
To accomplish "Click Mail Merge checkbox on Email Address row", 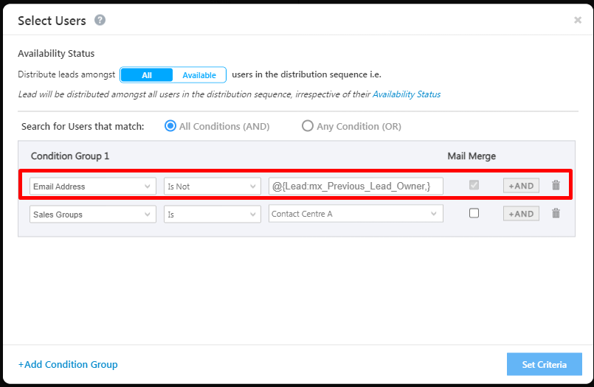I will [474, 185].
